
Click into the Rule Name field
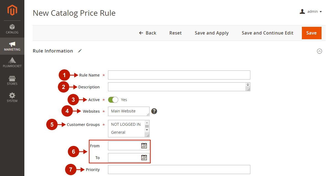(179, 75)
